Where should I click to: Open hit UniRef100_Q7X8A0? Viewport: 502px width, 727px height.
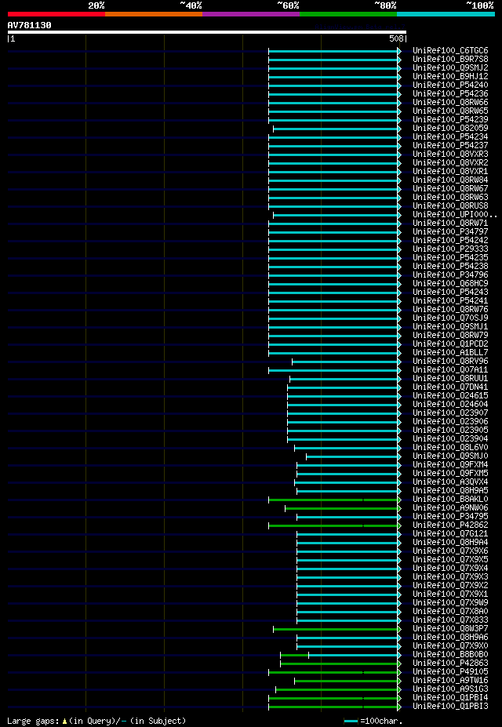450,612
